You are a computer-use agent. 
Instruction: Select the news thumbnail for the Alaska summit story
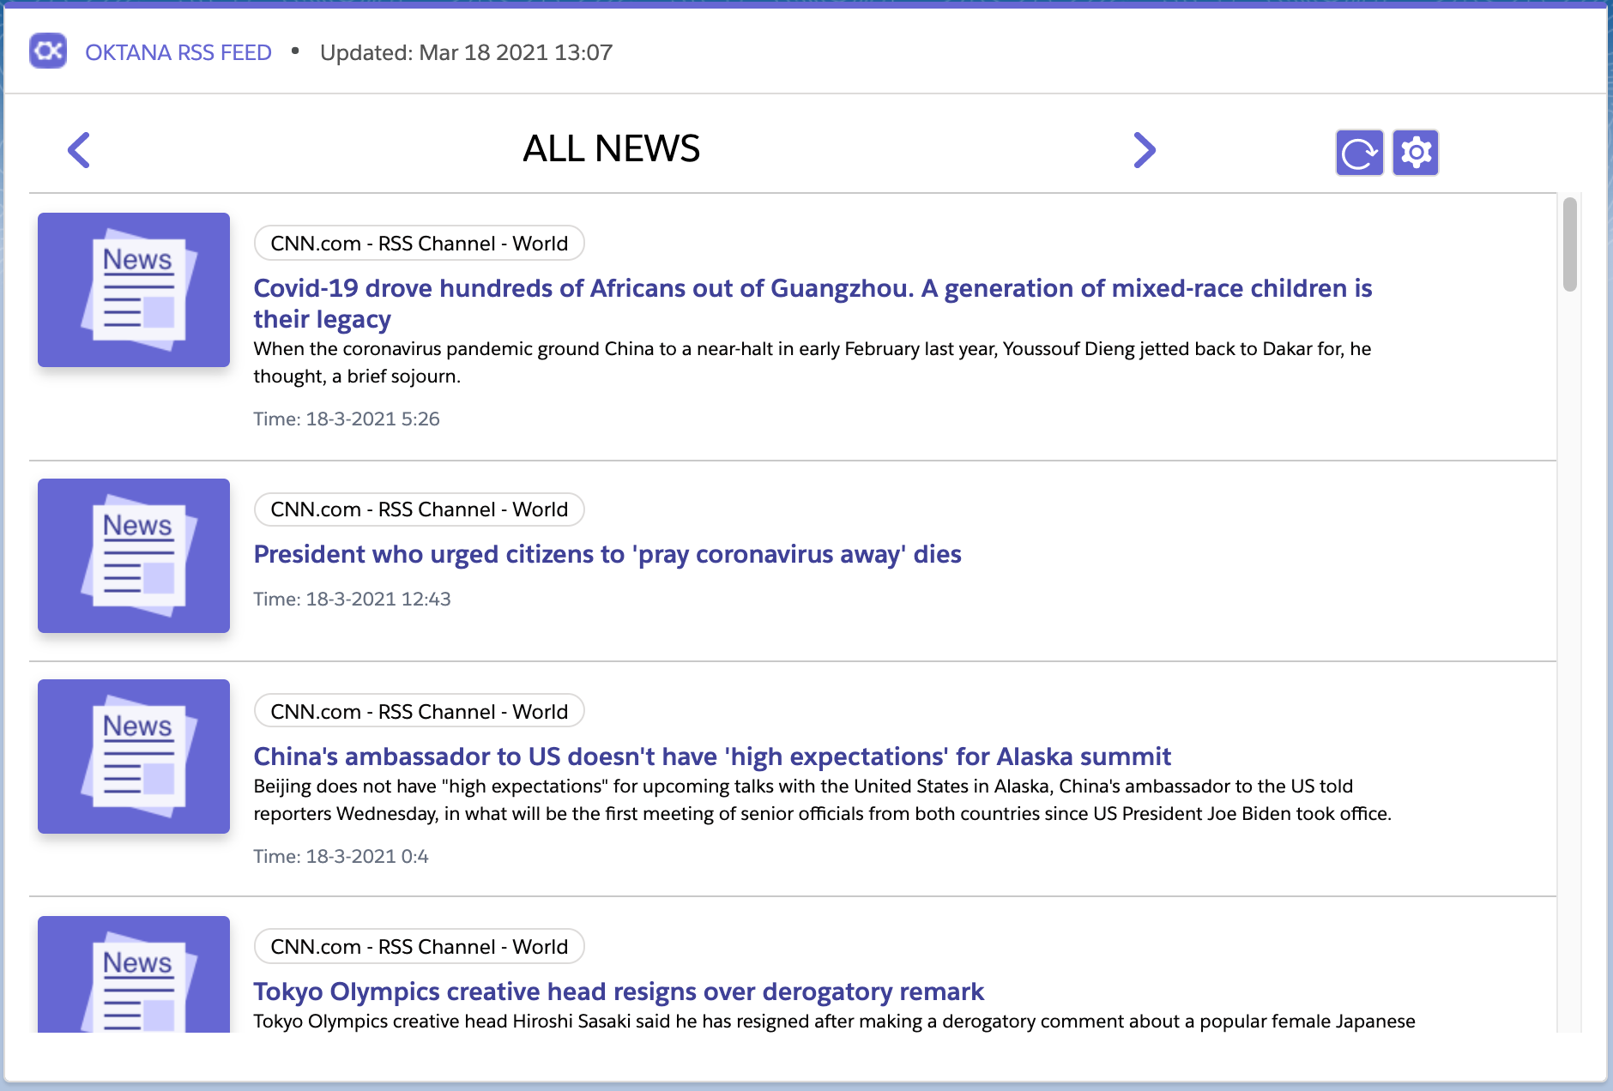pos(134,756)
